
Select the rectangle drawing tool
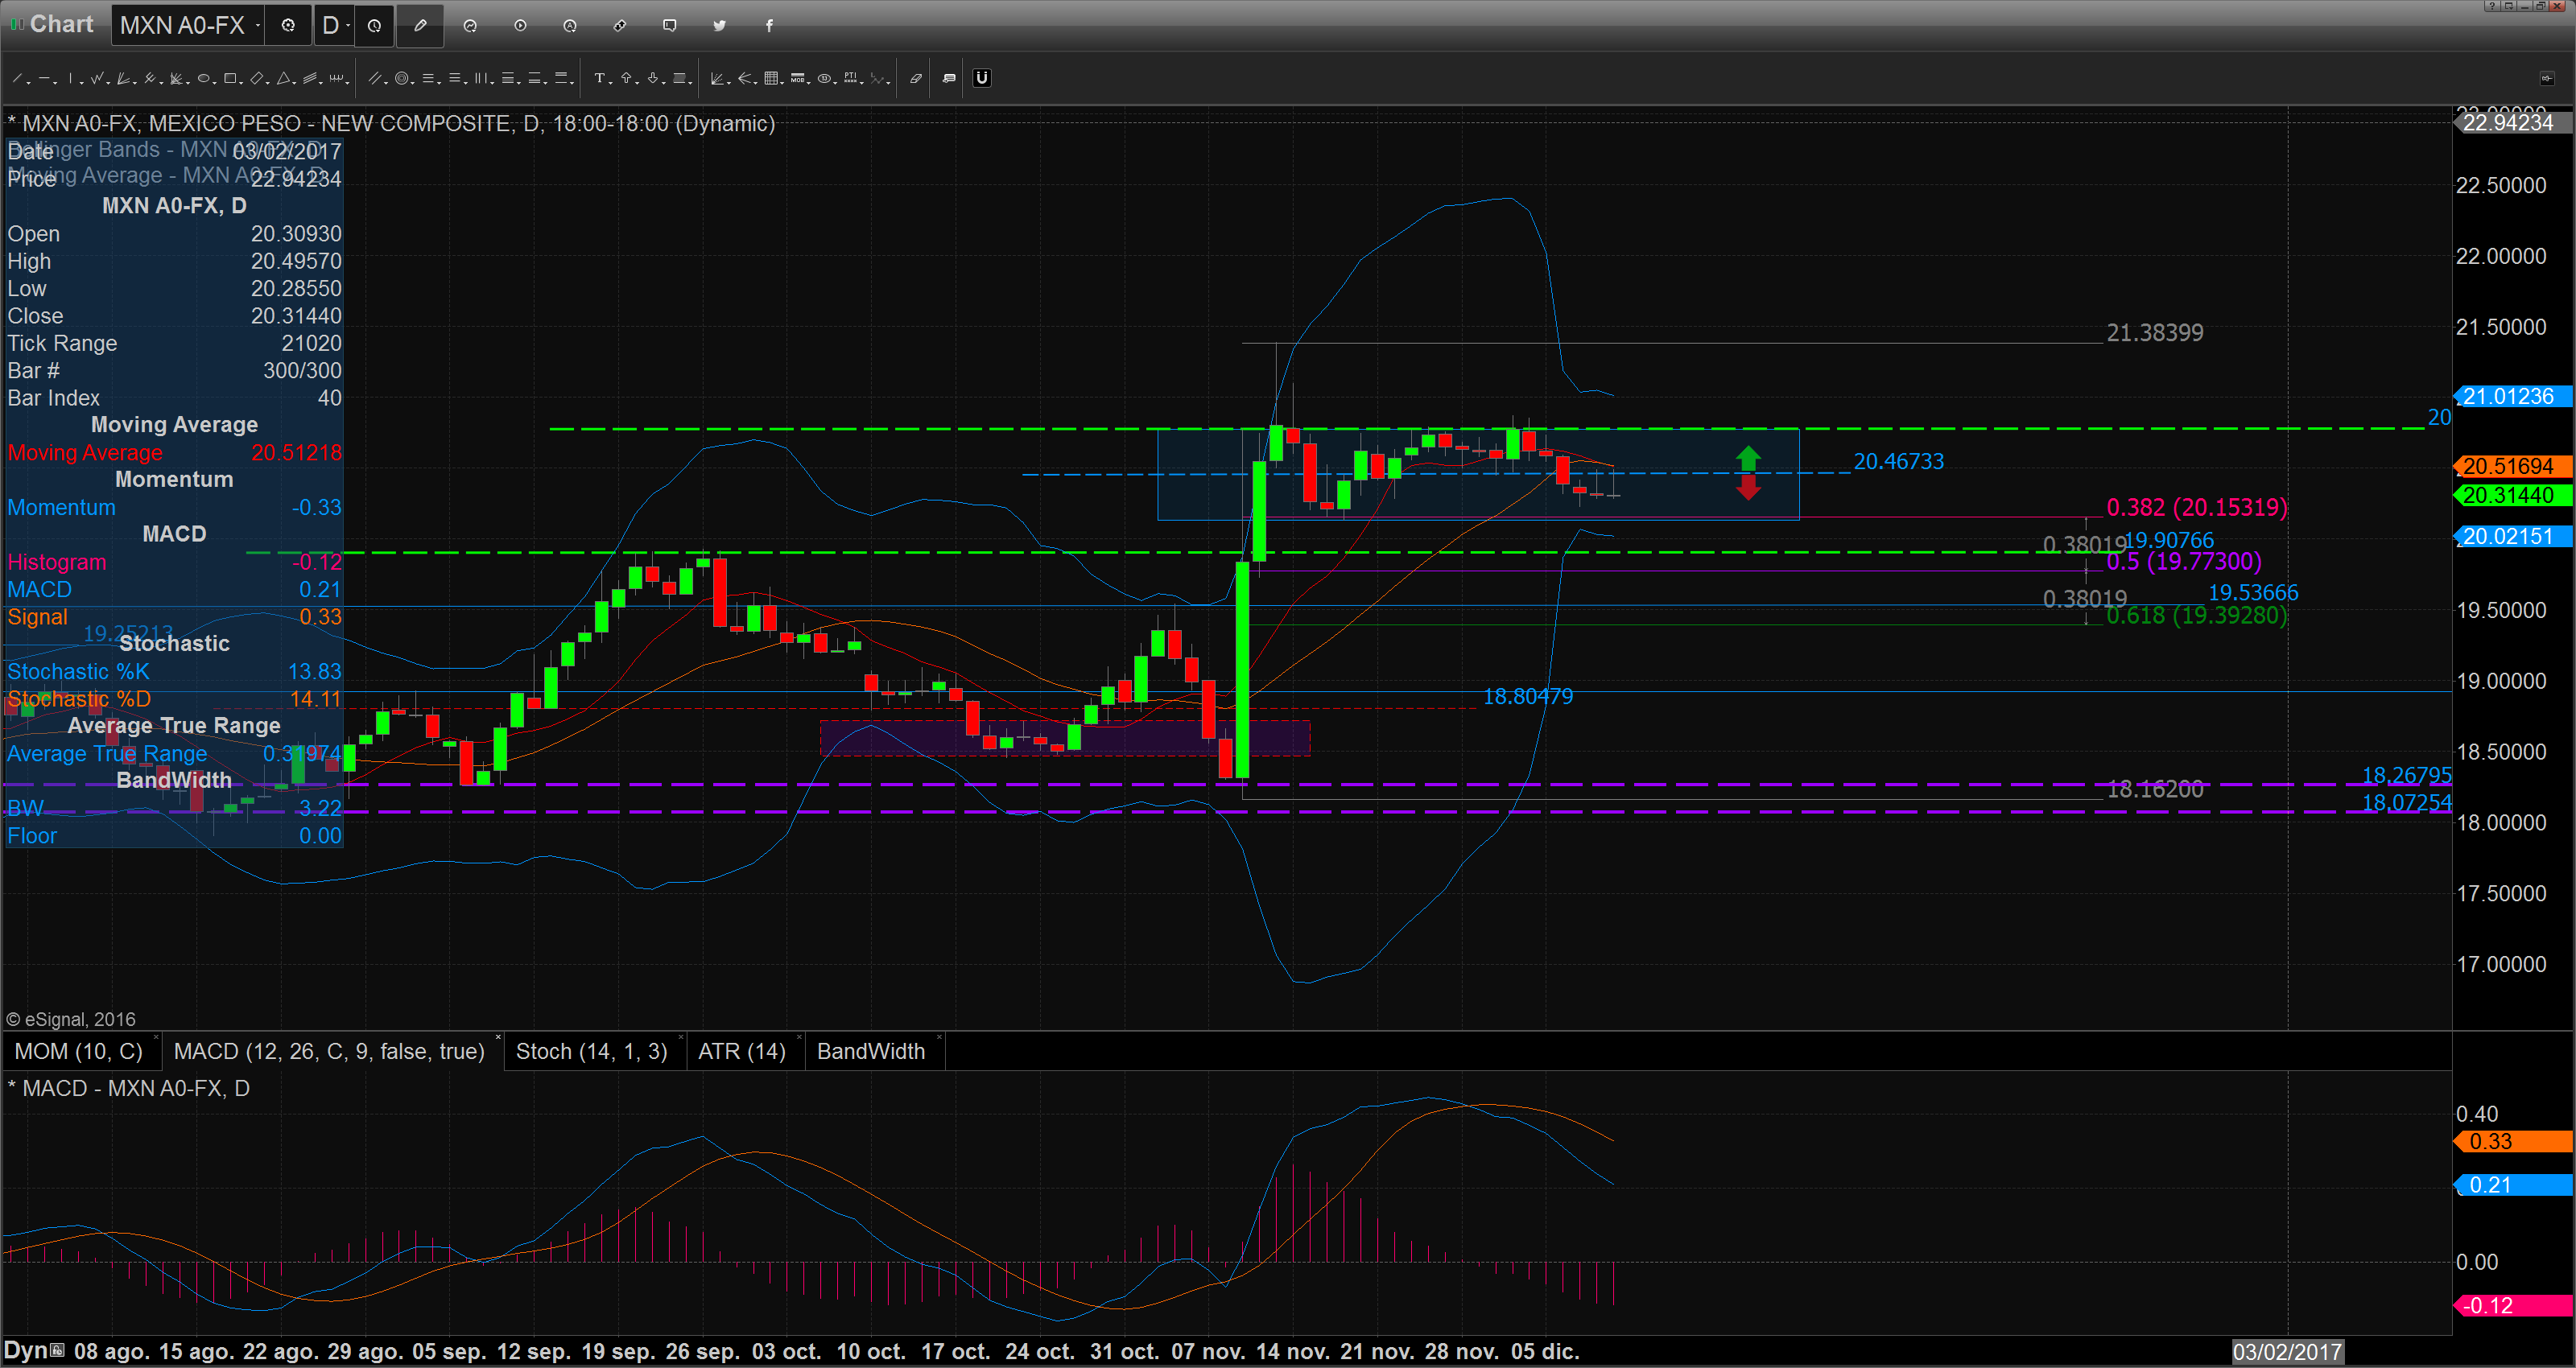pos(230,78)
